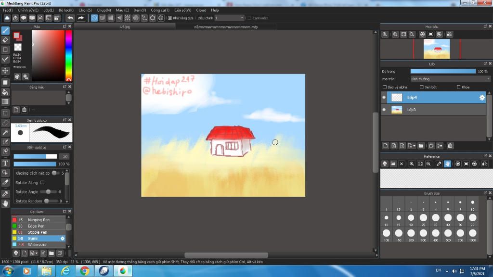Enable the Bảo vệ alpha checkbox
Viewport: 493px width, 277px height.
click(385, 87)
